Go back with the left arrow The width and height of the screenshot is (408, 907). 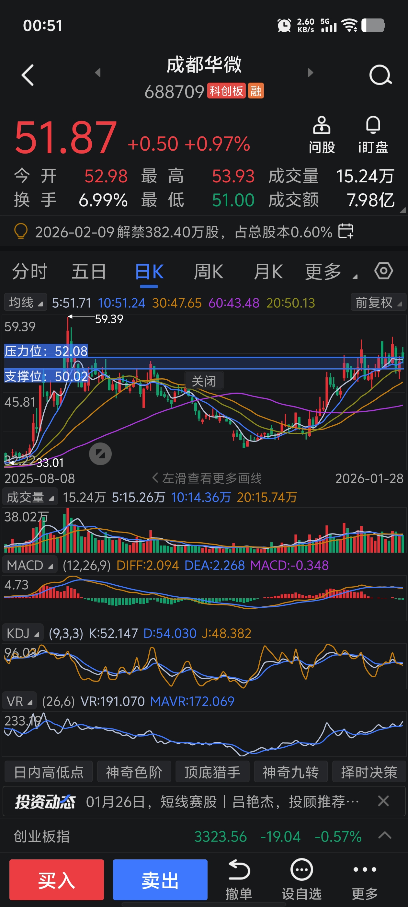28,75
